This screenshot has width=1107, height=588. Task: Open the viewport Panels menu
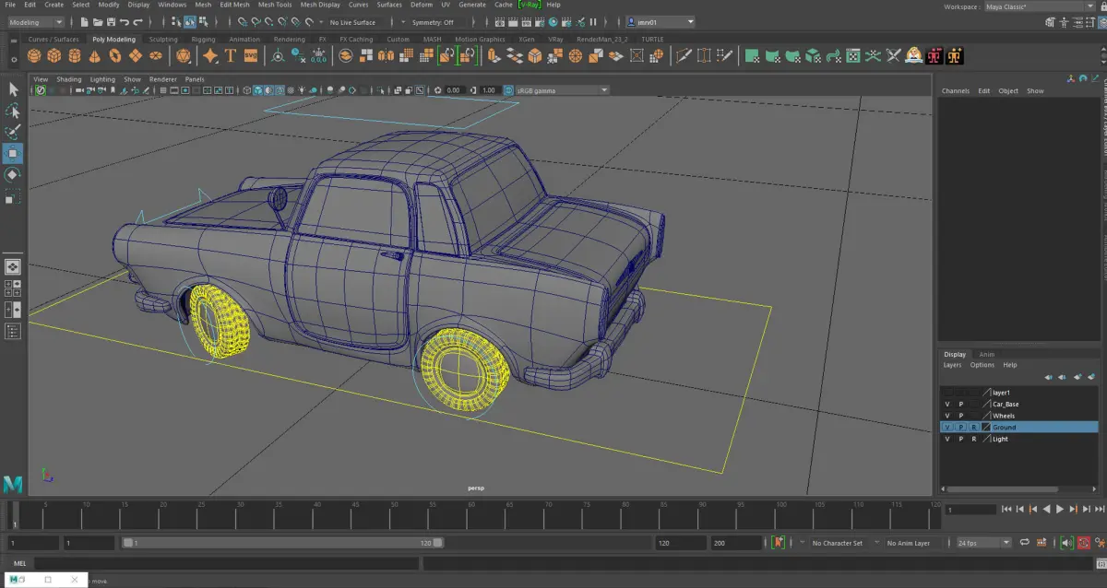(195, 79)
